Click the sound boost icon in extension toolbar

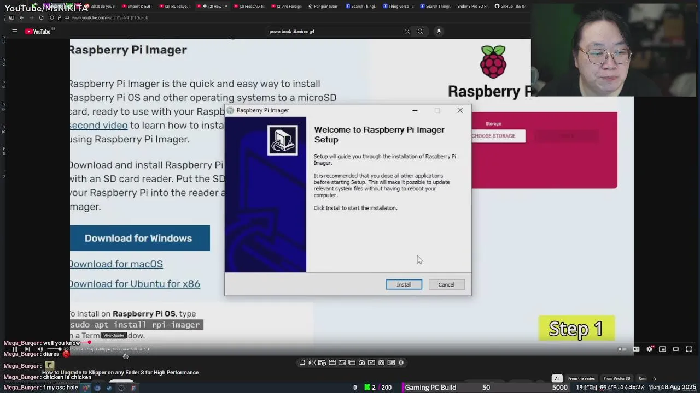click(312, 362)
